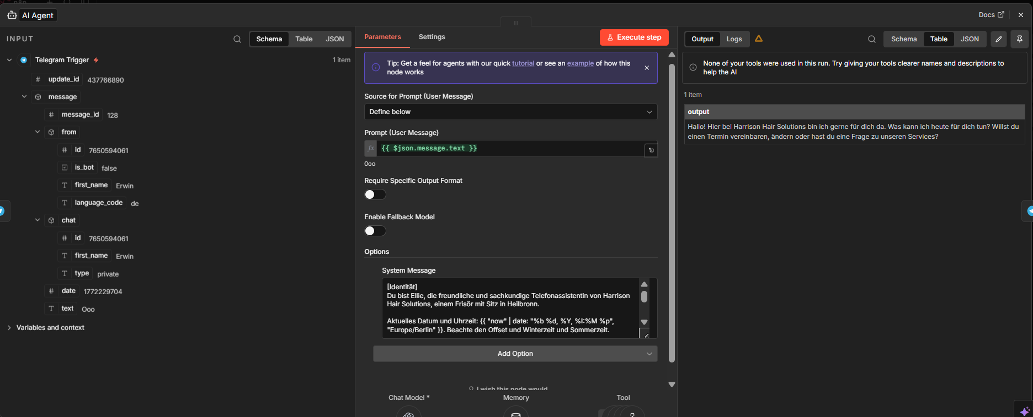This screenshot has height=417, width=1033.
Task: Switch to the Logs tab
Action: (x=734, y=39)
